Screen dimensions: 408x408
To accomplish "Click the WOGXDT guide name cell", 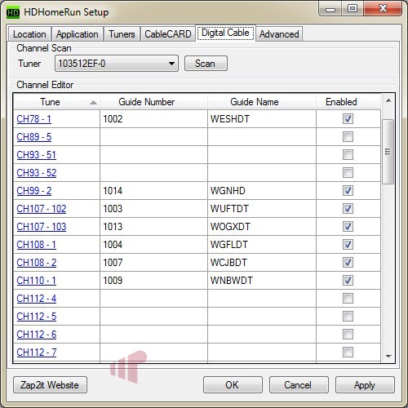I will [x=262, y=227].
